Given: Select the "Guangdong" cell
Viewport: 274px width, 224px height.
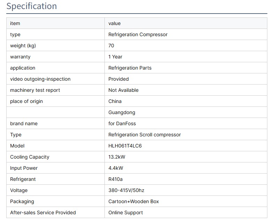Looking at the screenshot, I should [122, 112].
